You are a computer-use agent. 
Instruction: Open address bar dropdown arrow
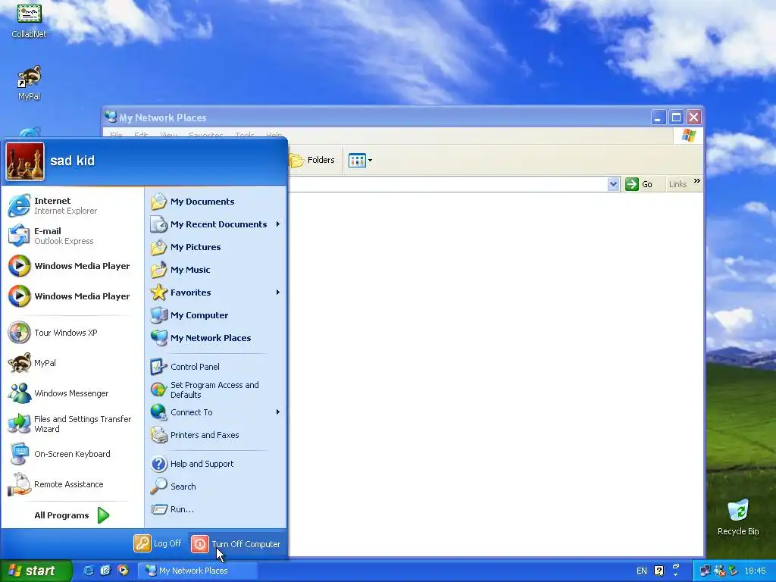613,184
